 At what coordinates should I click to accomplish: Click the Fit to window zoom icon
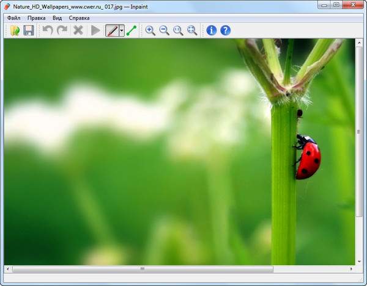click(x=192, y=30)
